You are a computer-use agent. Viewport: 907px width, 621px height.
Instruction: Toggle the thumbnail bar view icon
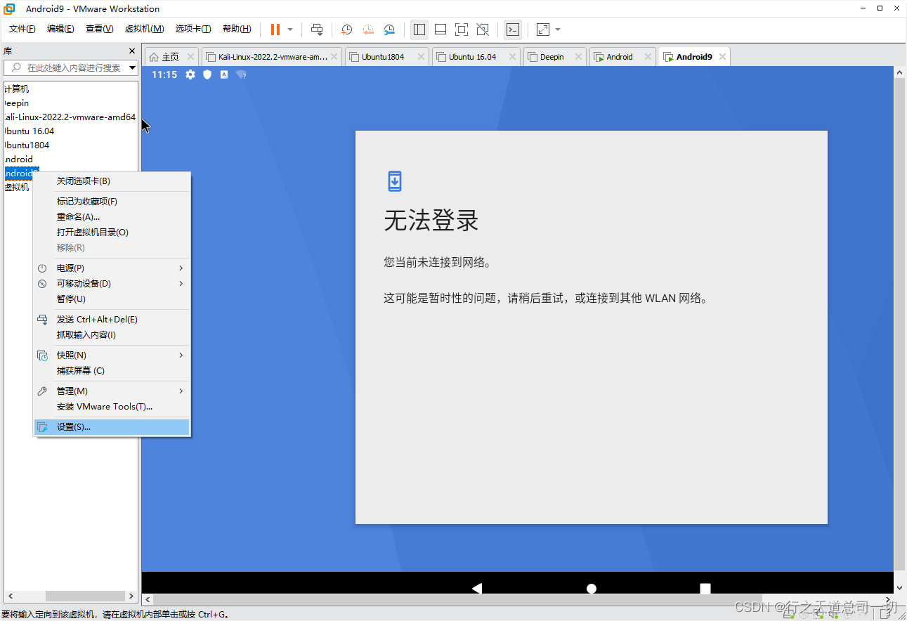[441, 30]
